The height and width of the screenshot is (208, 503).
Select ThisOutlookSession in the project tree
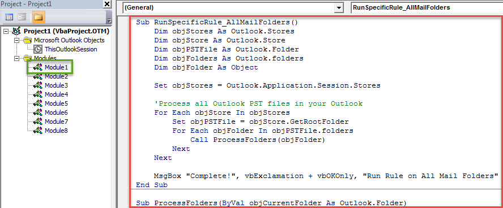(71, 49)
